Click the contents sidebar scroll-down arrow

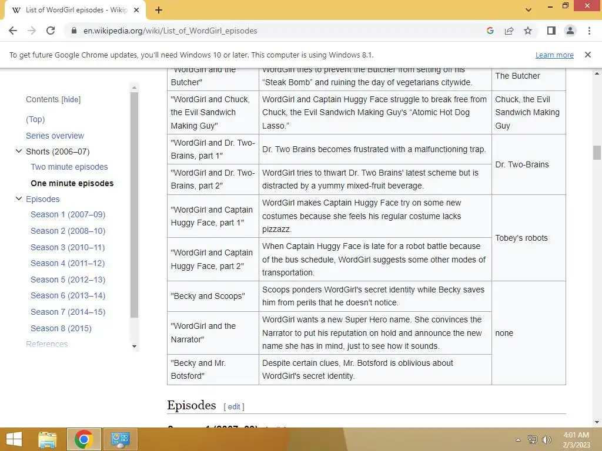click(x=134, y=346)
